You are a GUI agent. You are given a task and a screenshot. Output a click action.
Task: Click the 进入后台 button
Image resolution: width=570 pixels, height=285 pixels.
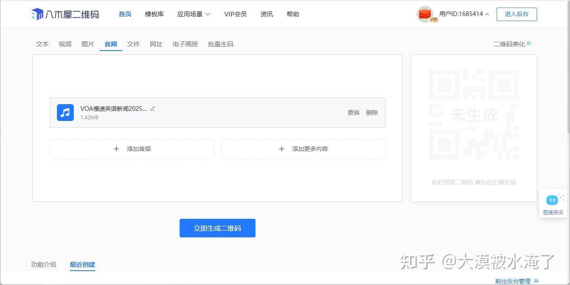(516, 14)
